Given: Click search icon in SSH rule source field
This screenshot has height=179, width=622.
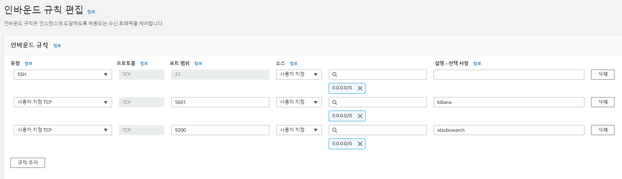Looking at the screenshot, I should click(x=335, y=74).
